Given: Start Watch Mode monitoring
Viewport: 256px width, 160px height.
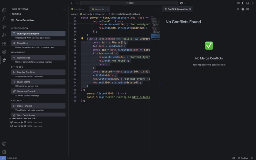Looking at the screenshot, I should tap(38, 58).
